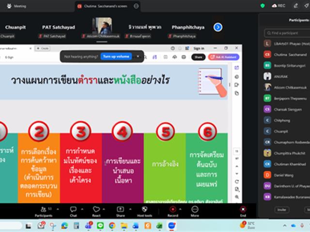The height and width of the screenshot is (232, 310).
Task: Open the Chat panel in Zoom
Action: point(73,212)
